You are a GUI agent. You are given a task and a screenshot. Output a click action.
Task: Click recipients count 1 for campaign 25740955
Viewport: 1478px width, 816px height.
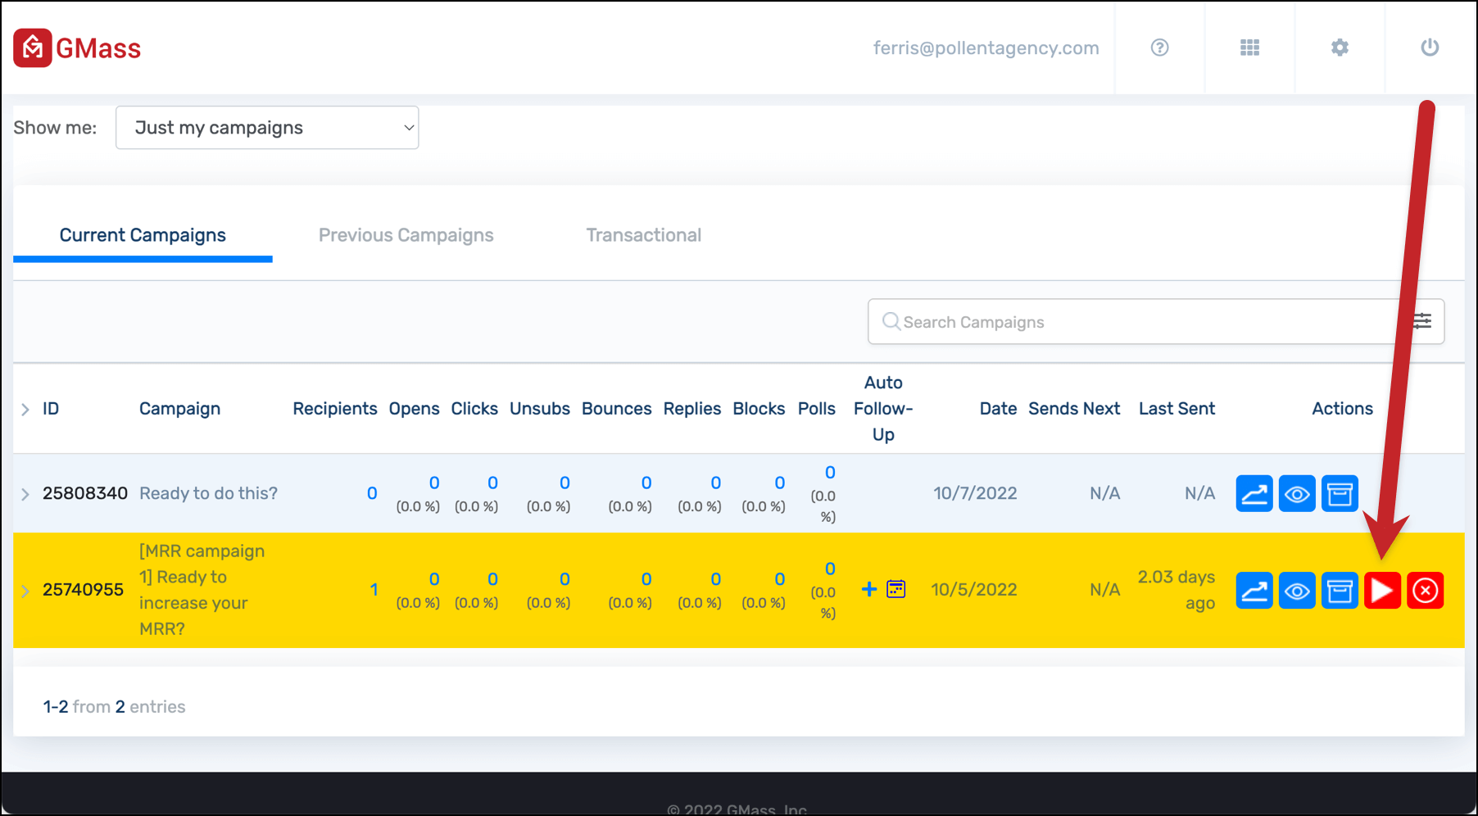[x=374, y=590]
